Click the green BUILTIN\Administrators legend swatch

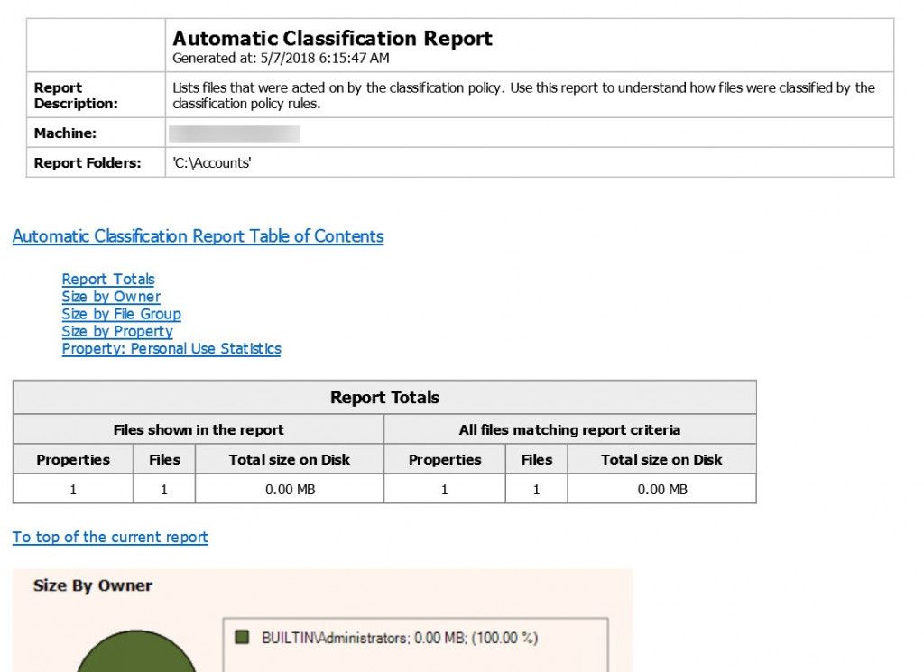(x=242, y=637)
